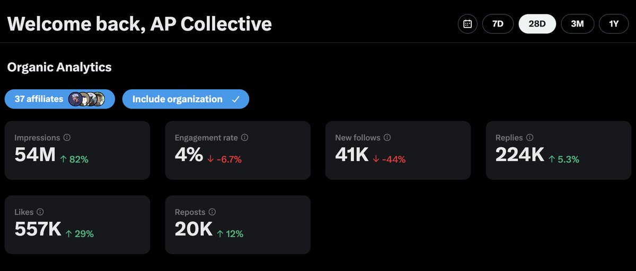
Task: Click the Reposts info icon
Action: 212,212
